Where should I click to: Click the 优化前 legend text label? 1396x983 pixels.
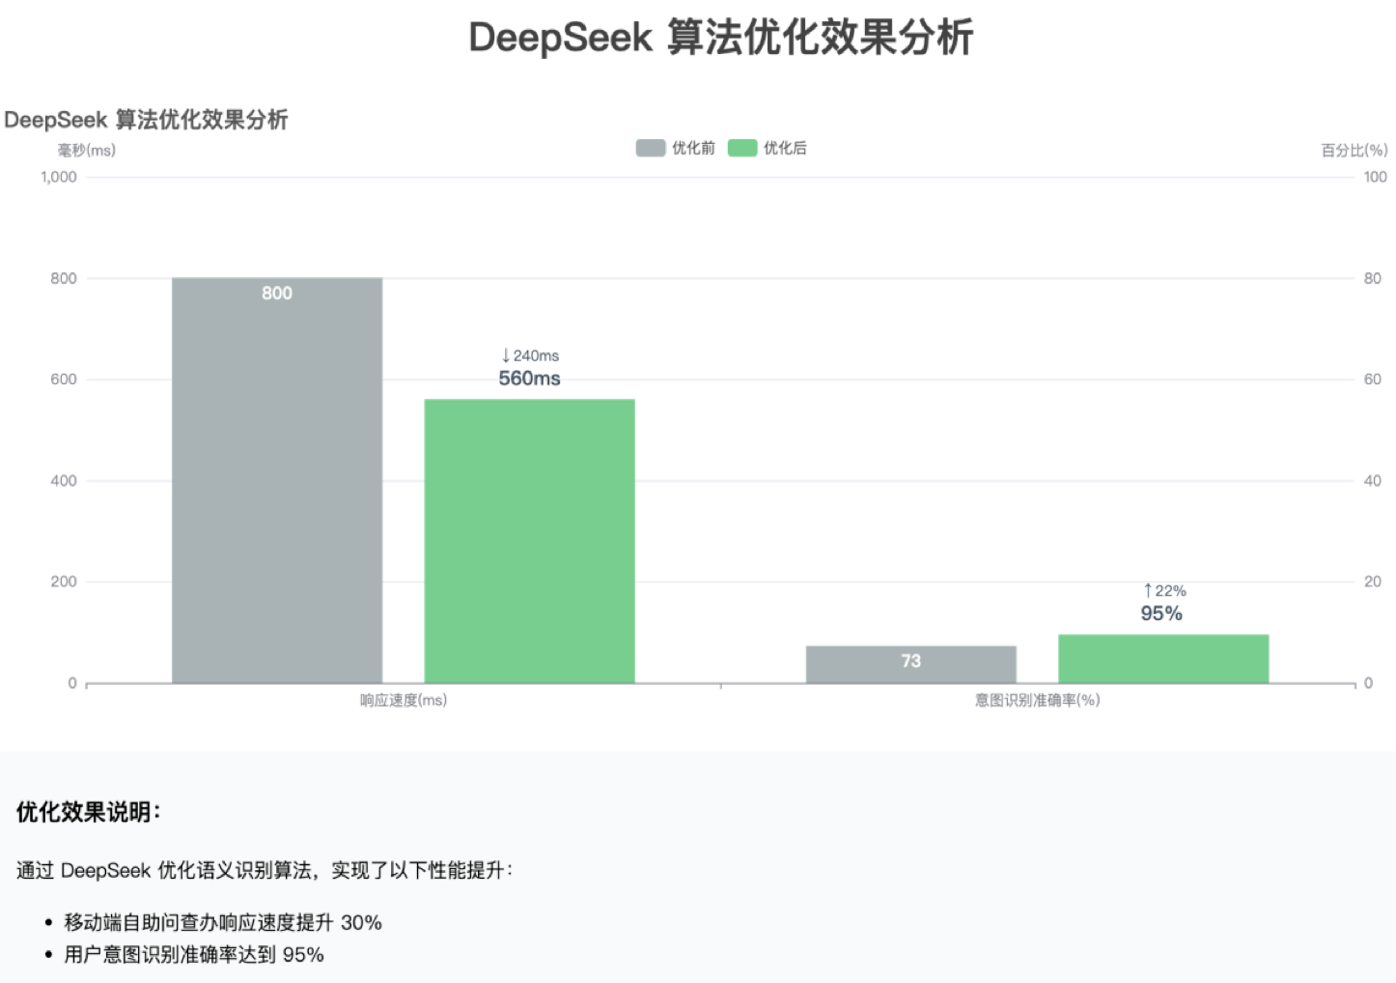693,148
